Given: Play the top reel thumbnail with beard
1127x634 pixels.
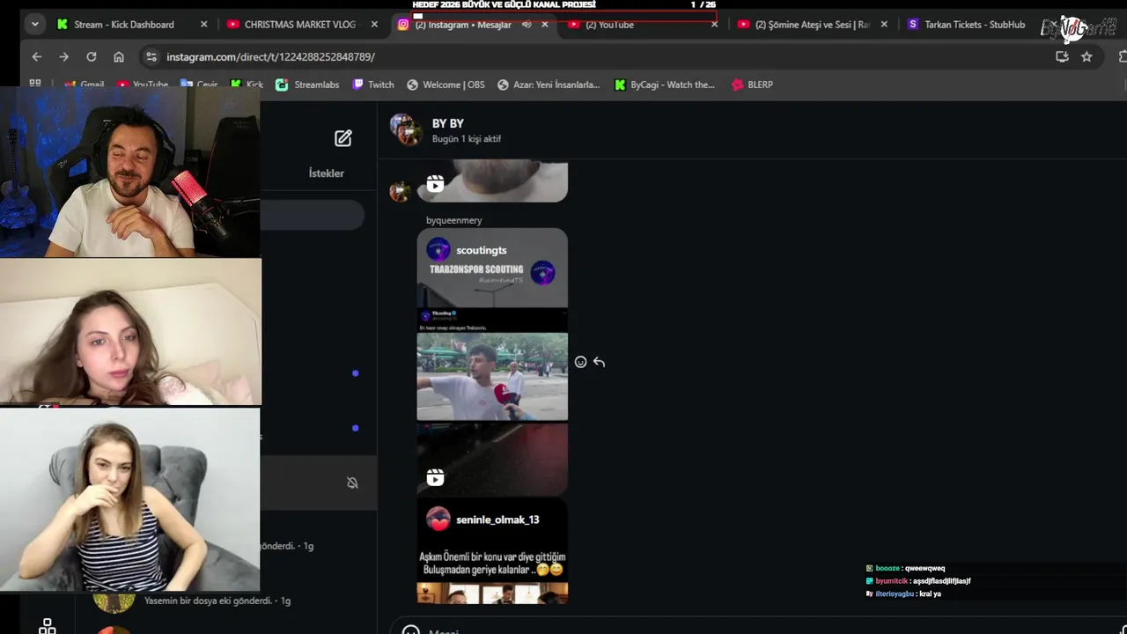Looking at the screenshot, I should [x=492, y=181].
